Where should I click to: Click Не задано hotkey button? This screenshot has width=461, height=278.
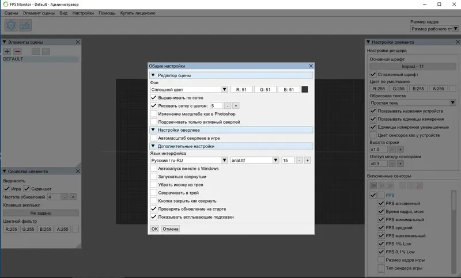41,213
